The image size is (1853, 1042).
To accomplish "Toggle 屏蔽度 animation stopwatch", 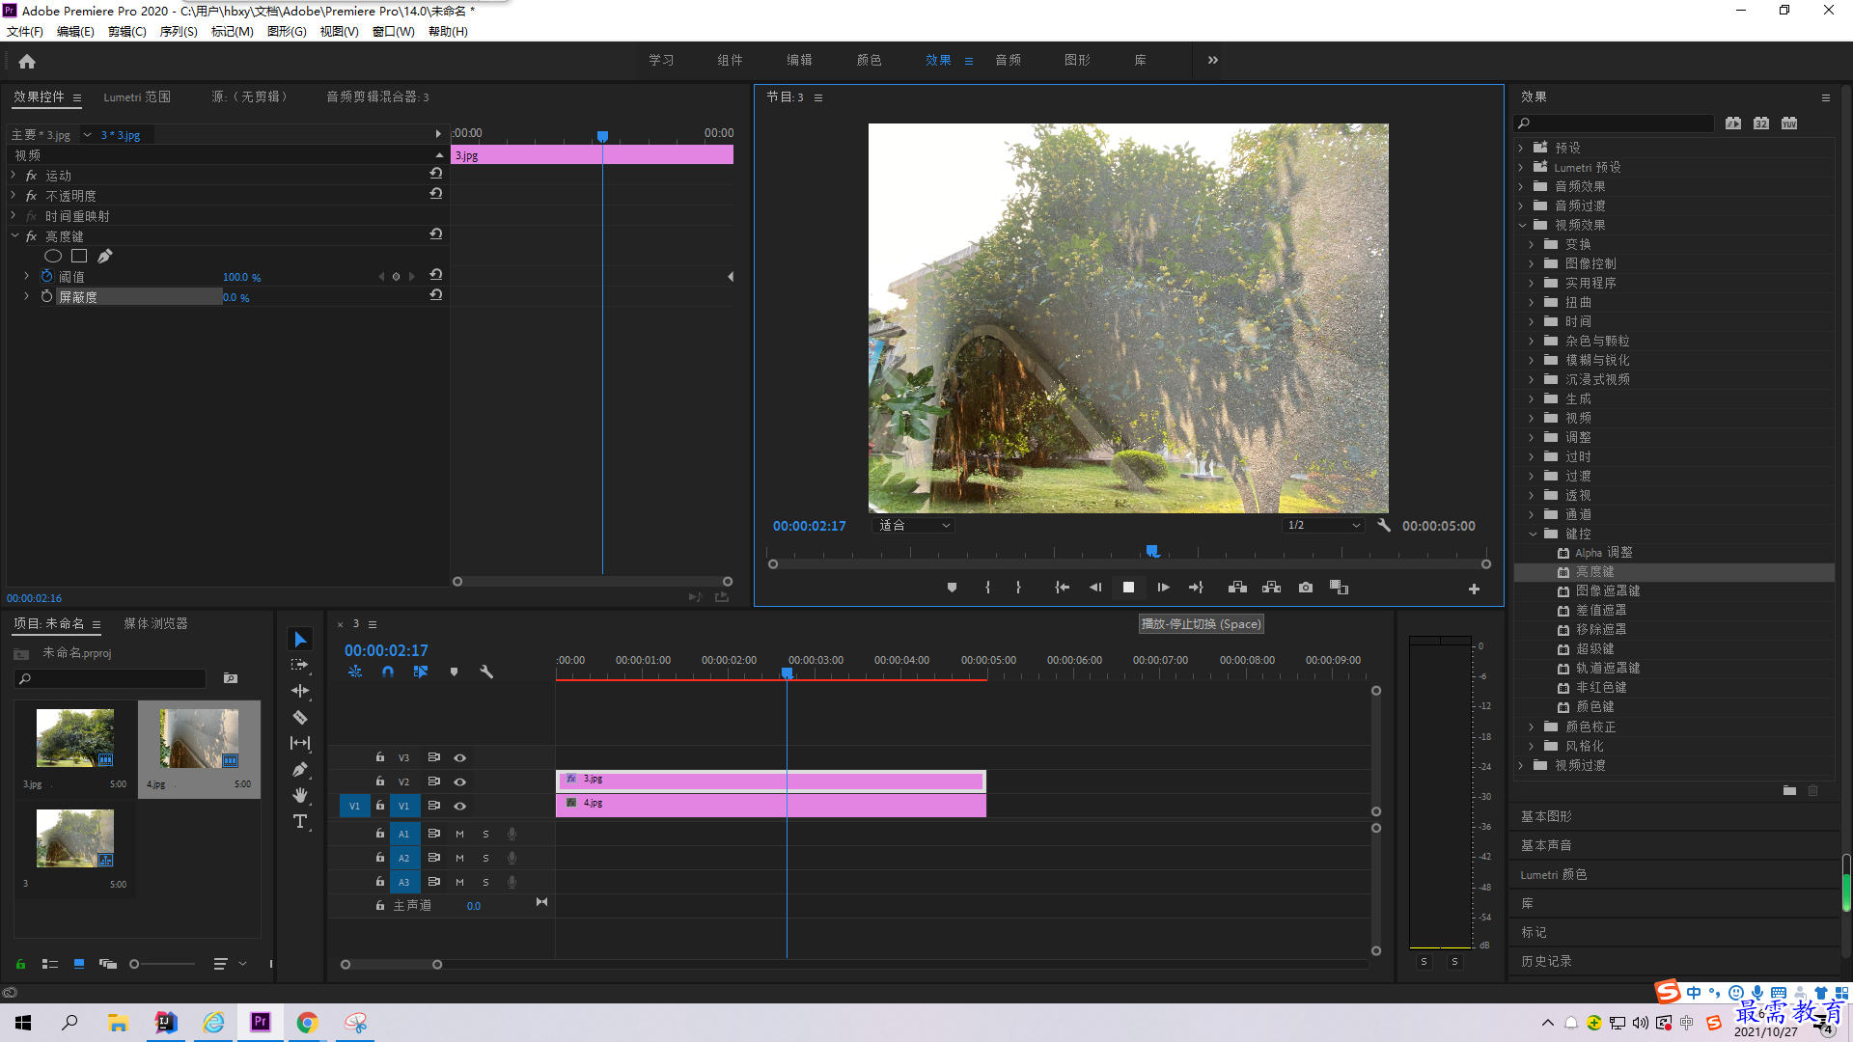I will (46, 296).
